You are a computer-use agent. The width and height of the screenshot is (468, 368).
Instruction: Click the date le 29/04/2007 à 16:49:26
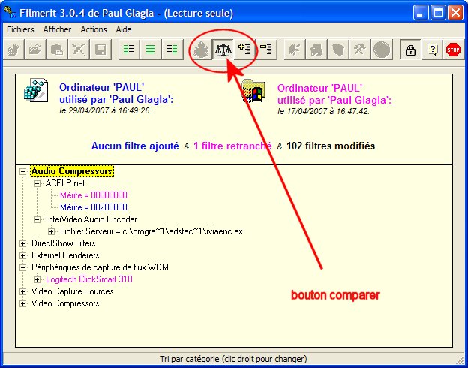tap(105, 110)
